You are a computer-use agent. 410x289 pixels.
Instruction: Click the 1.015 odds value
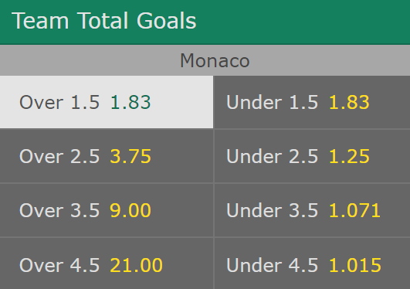coord(355,265)
